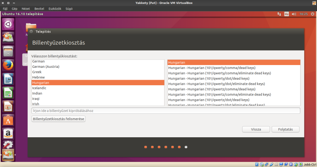Click the keyboard test input field
Screen dimensions: 317x167
tap(166, 111)
